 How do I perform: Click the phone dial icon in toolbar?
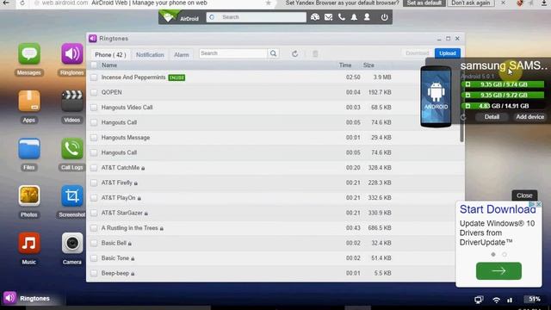pyautogui.click(x=341, y=17)
